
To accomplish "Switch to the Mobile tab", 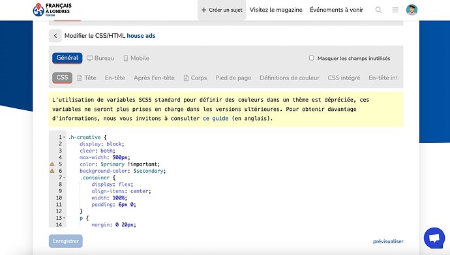I will (136, 58).
